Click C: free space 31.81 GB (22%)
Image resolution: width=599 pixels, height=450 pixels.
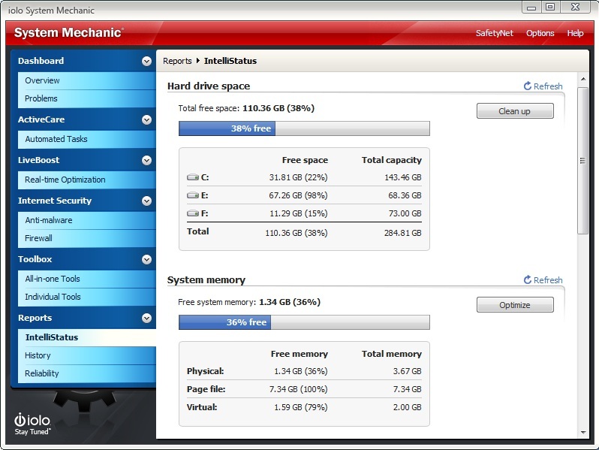pyautogui.click(x=298, y=177)
